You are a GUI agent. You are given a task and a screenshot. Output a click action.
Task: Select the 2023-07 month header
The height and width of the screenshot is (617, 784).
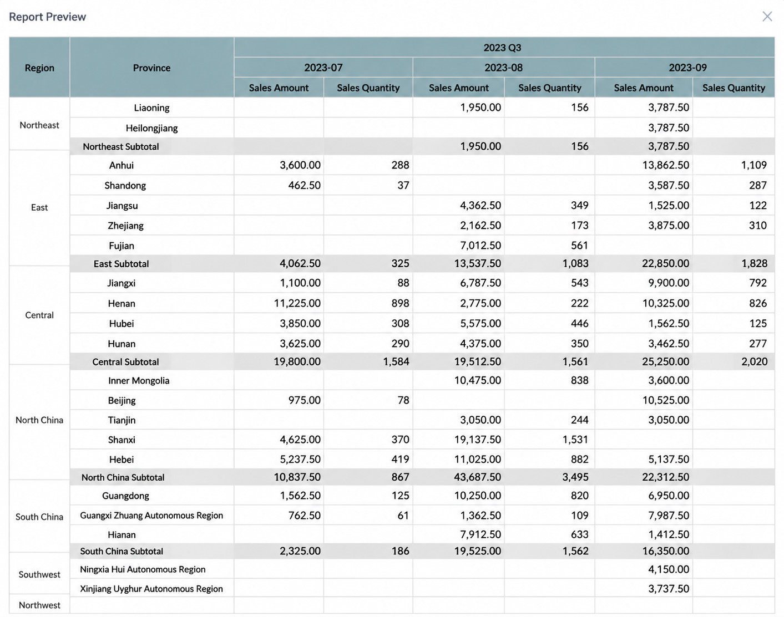pyautogui.click(x=323, y=68)
